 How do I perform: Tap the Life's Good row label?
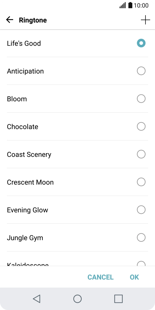point(24,43)
